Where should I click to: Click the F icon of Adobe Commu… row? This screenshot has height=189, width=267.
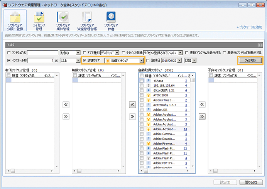tap(149, 134)
